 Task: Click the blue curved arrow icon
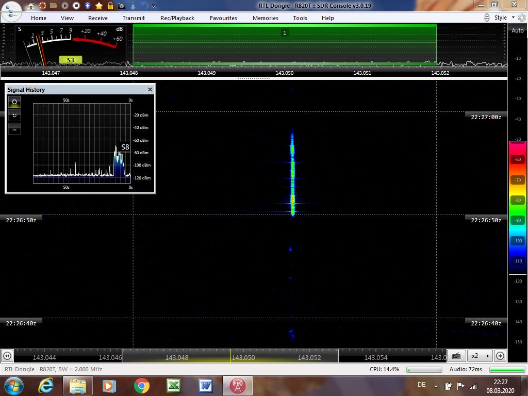coord(144,5)
